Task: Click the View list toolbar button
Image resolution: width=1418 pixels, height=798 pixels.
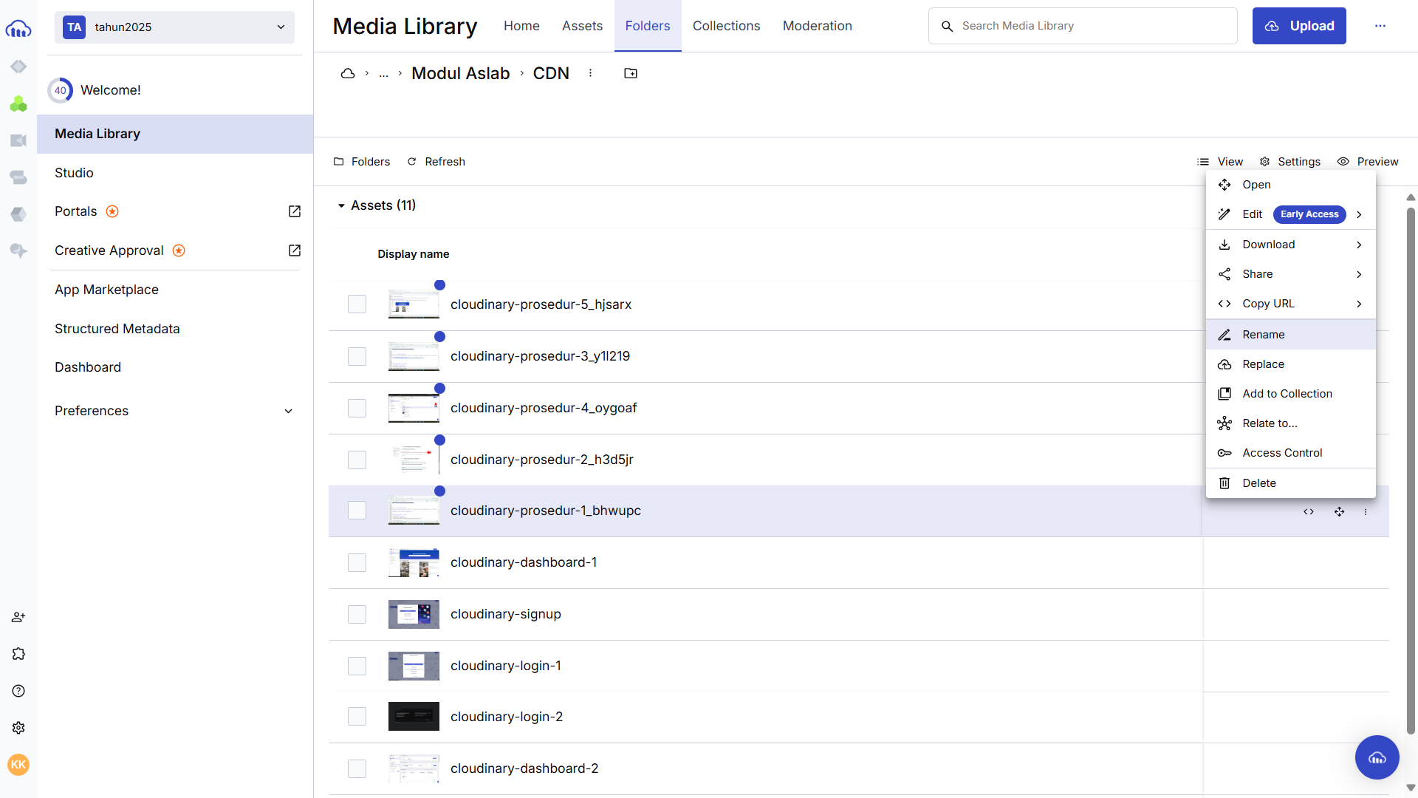Action: click(1220, 162)
